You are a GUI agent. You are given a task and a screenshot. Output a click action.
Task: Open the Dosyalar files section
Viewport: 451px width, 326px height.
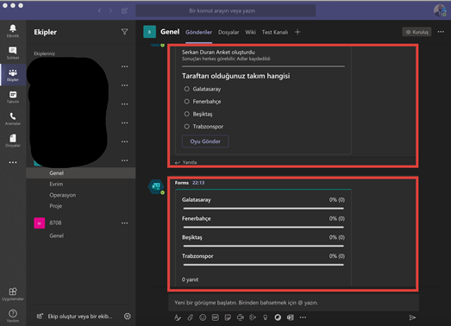[13, 141]
